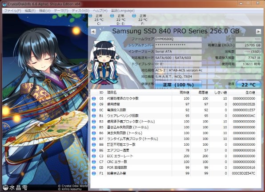
Task: Select drive C: at 25 °C
Action: tap(99, 20)
